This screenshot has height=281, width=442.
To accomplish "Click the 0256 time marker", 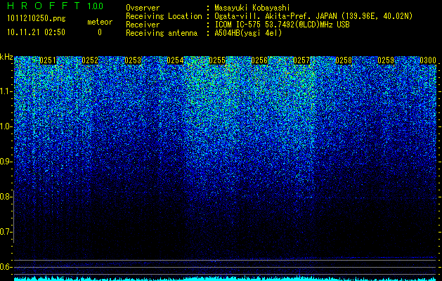I will (x=259, y=60).
